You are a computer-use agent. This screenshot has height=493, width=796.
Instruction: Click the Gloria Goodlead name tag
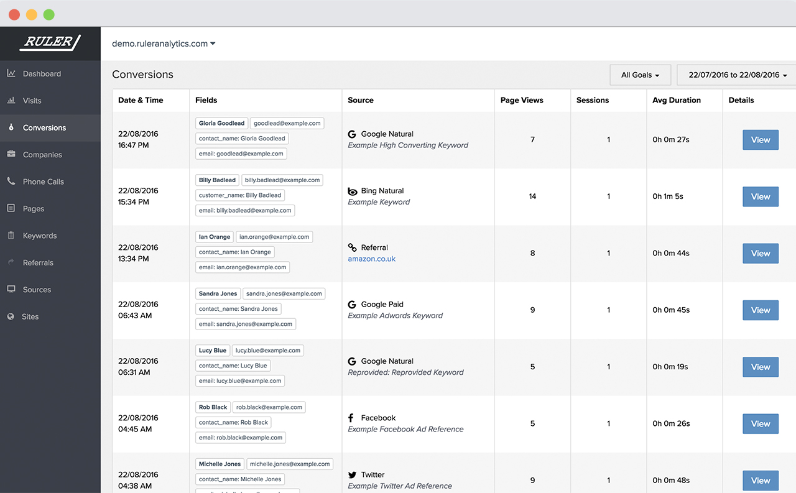pyautogui.click(x=222, y=123)
